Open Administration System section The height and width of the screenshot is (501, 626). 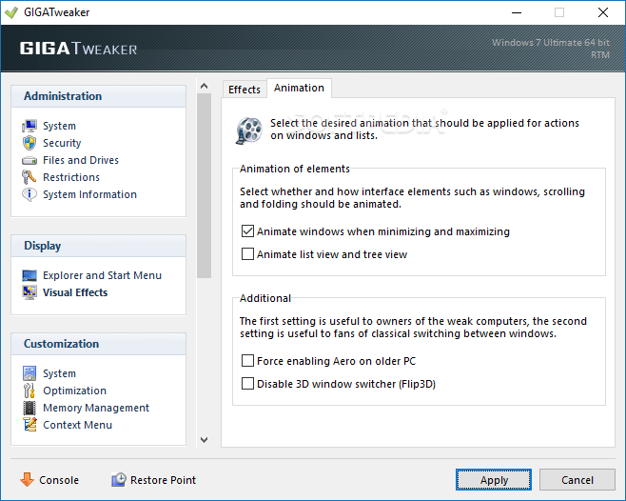[59, 126]
